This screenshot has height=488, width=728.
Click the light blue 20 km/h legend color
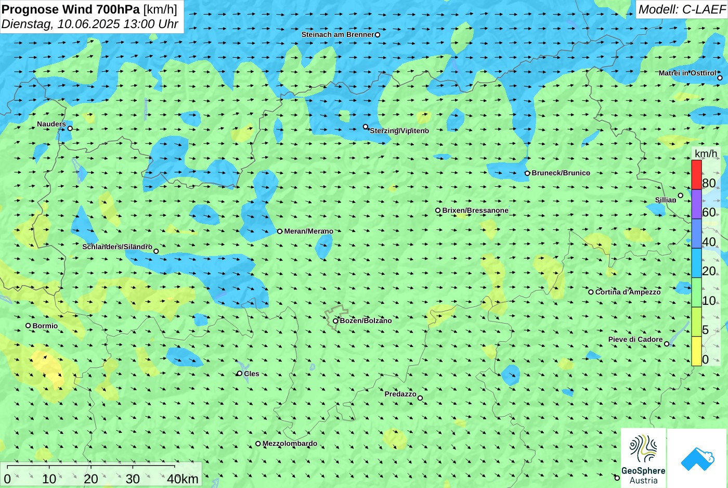[x=696, y=263]
